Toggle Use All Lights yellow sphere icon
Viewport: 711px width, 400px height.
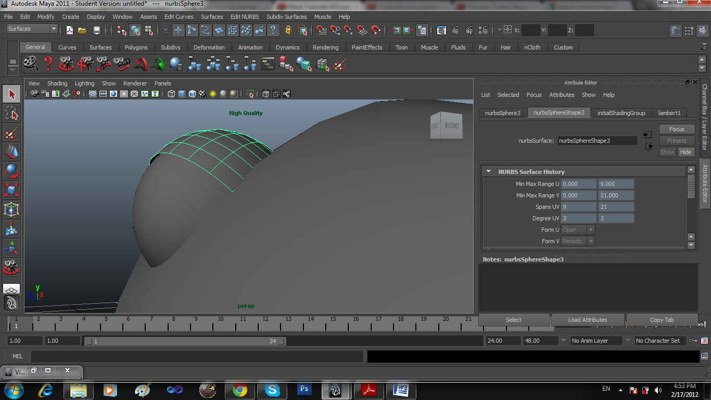pyautogui.click(x=213, y=94)
